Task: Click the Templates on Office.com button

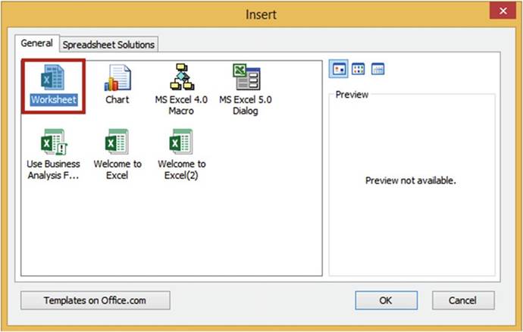Action: 94,300
